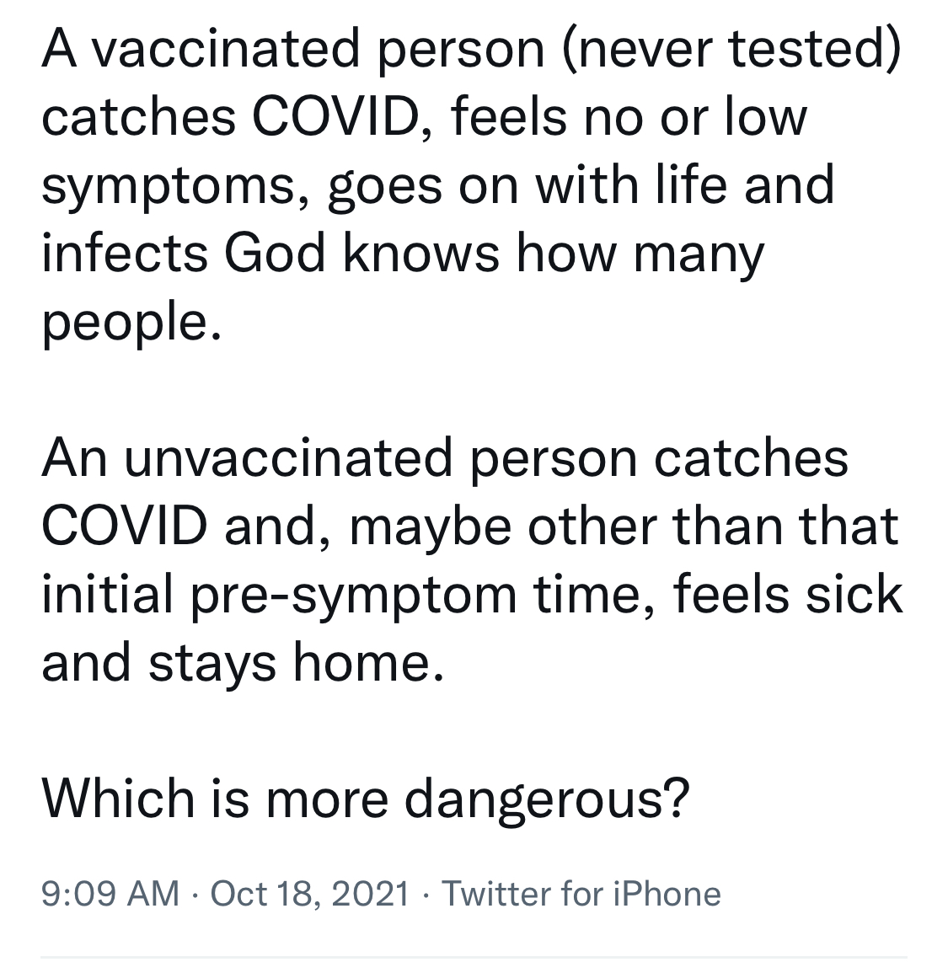Viewport: 948px width, 962px height.
Task: Click the Oct 18, 2021 date
Action: pyautogui.click(x=309, y=893)
